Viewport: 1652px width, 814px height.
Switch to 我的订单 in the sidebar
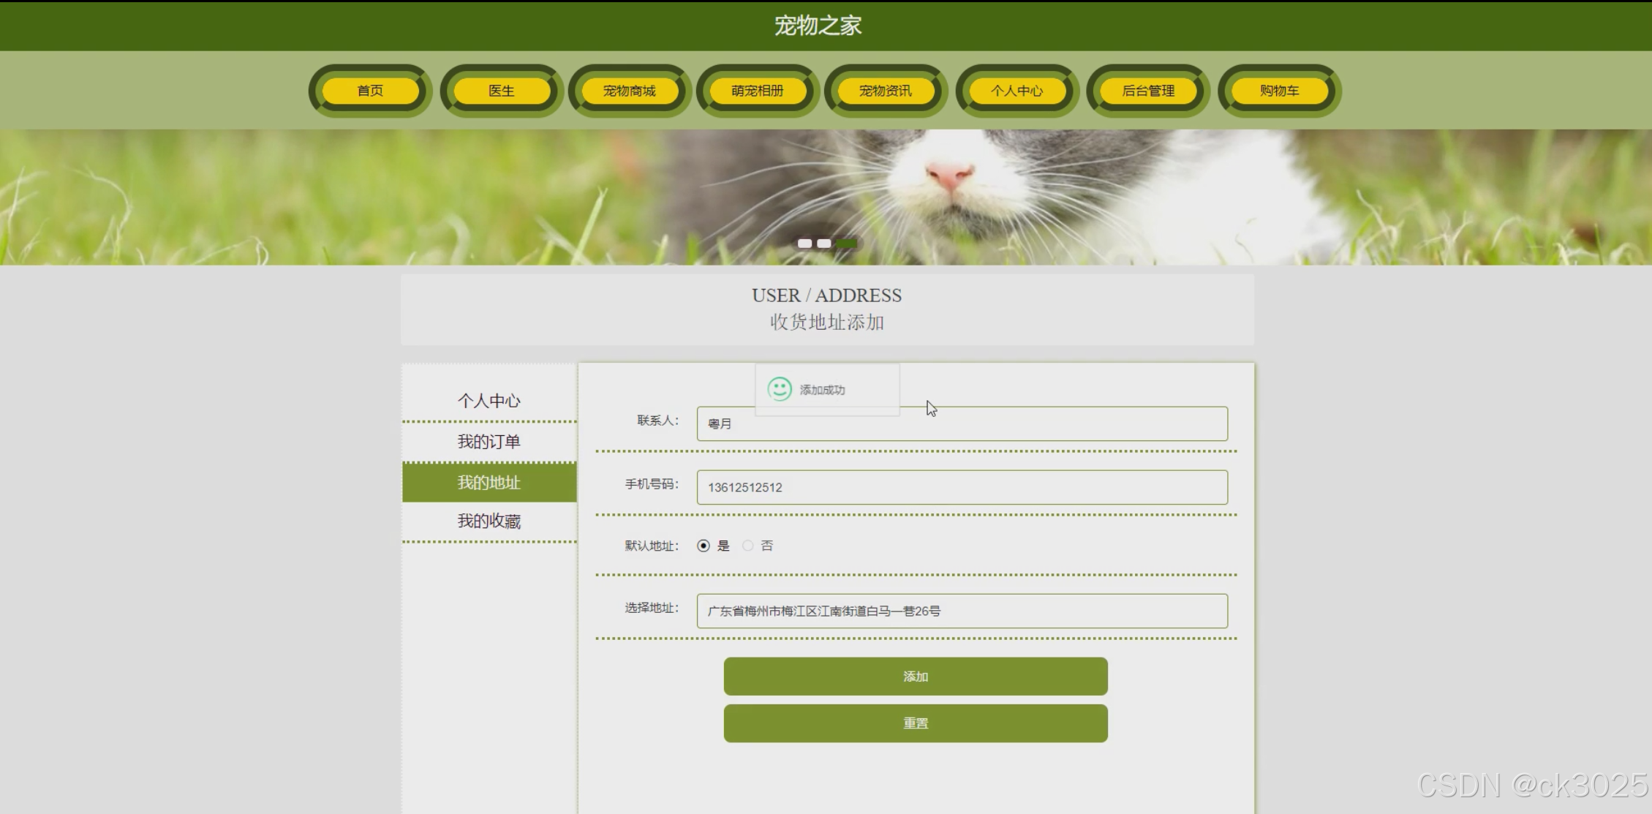point(489,442)
